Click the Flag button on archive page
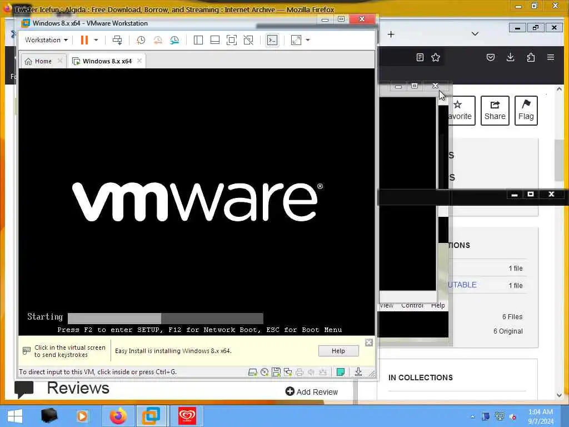Viewport: 569px width, 427px height. pos(526,111)
